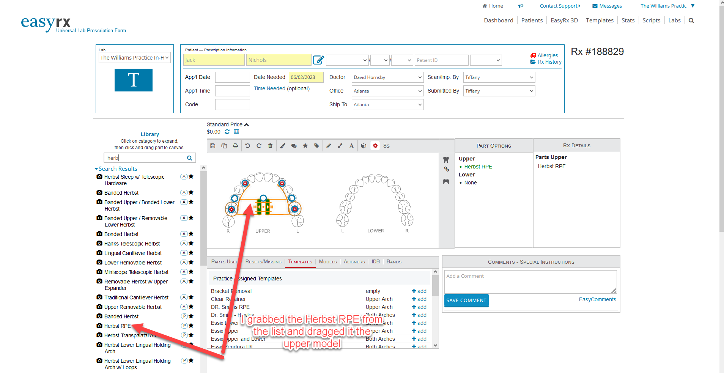Toggle favorite star for Lower Removable Herbst

tap(191, 262)
